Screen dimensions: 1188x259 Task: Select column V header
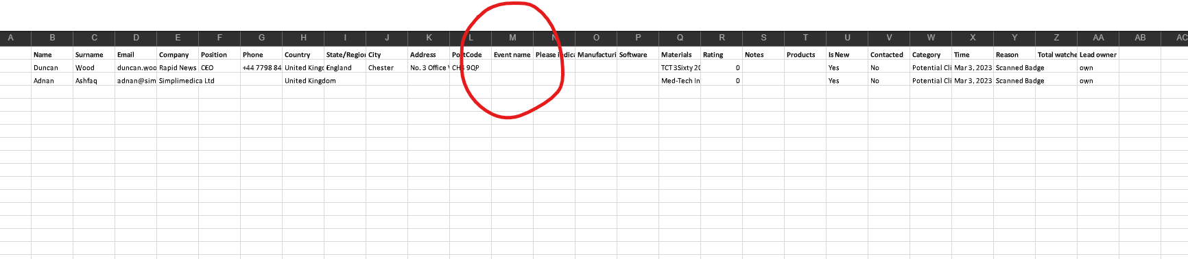(x=889, y=38)
